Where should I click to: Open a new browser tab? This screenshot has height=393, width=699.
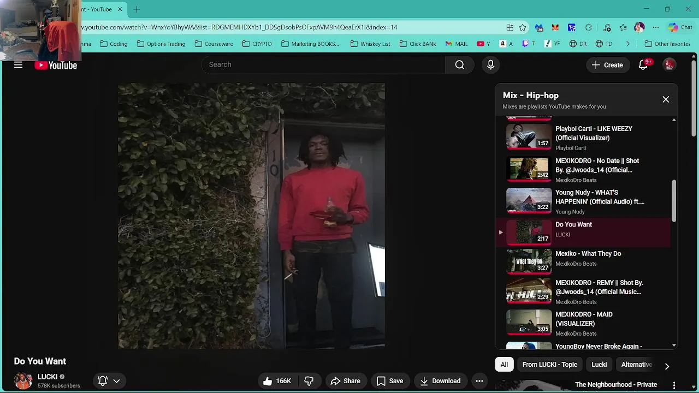tap(137, 9)
